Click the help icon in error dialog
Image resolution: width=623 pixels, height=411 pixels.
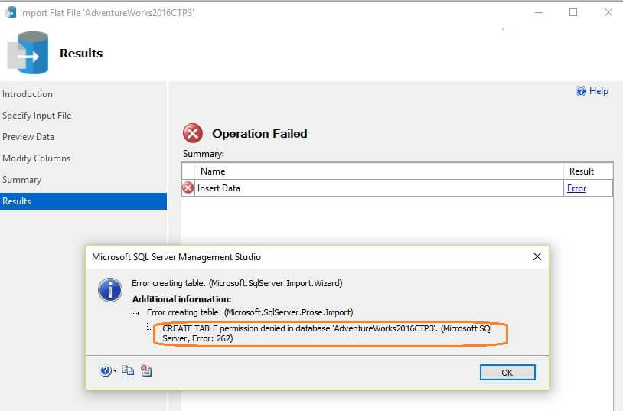pyautogui.click(x=106, y=371)
